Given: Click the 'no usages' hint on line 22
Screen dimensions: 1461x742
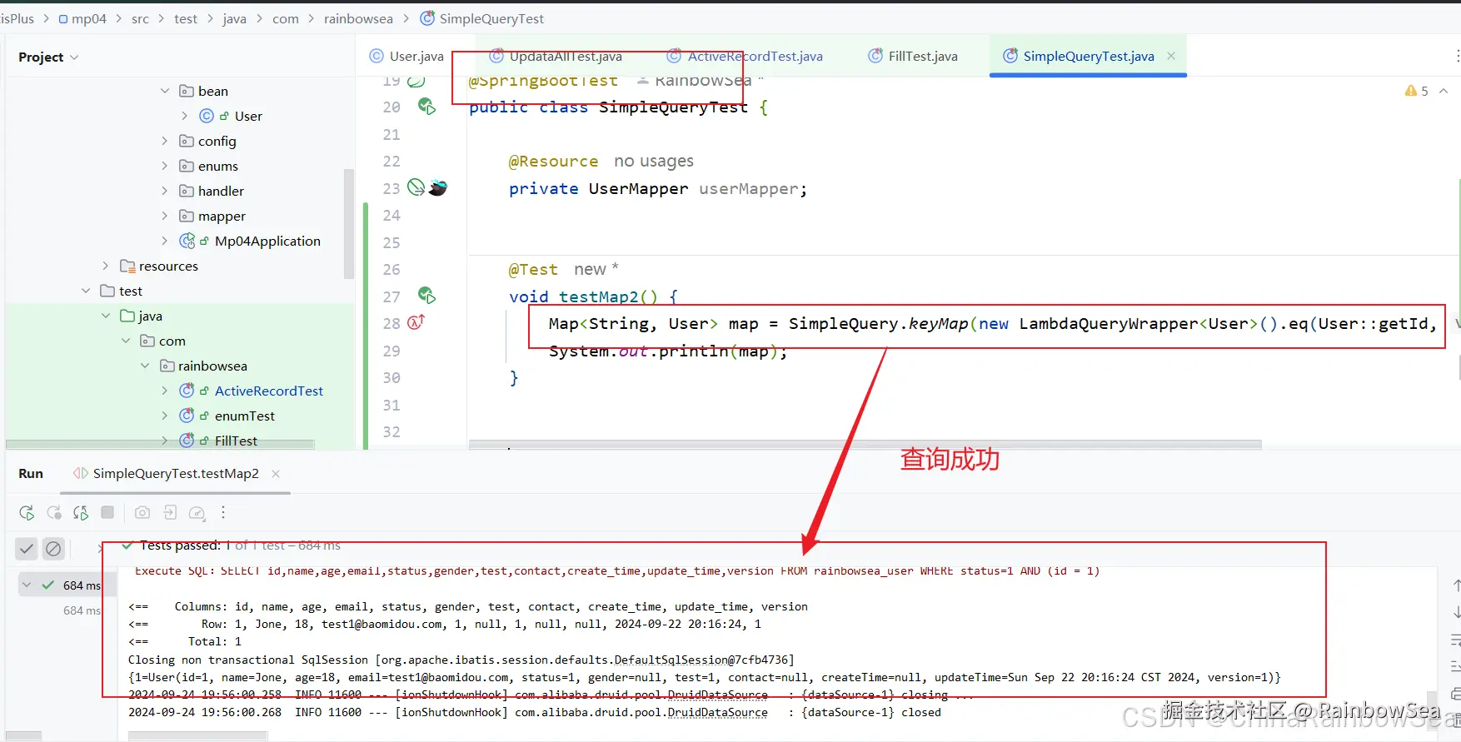Looking at the screenshot, I should [654, 161].
